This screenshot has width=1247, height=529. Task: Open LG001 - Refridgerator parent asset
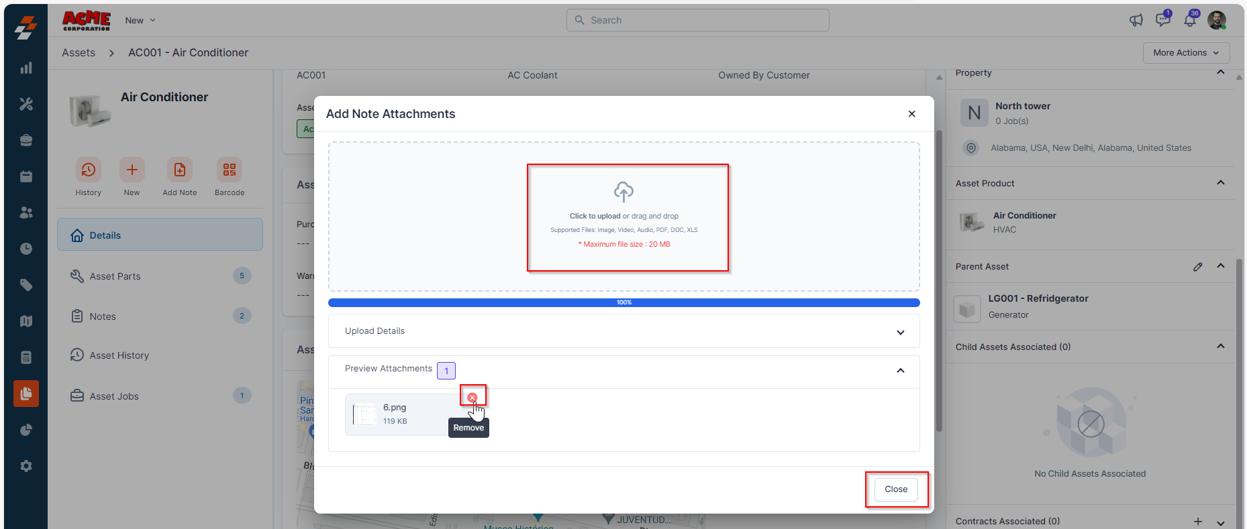(x=1038, y=298)
